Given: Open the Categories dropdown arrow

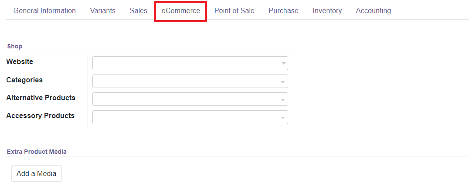Looking at the screenshot, I should coord(284,81).
